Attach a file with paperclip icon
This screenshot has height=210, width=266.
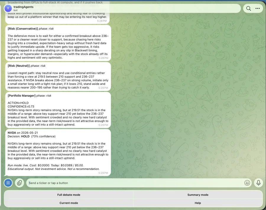coord(20,183)
